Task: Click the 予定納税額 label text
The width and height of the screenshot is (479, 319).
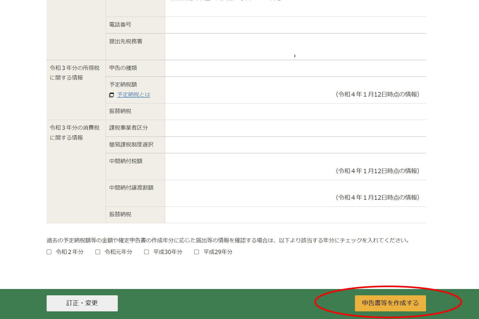Action: (123, 84)
